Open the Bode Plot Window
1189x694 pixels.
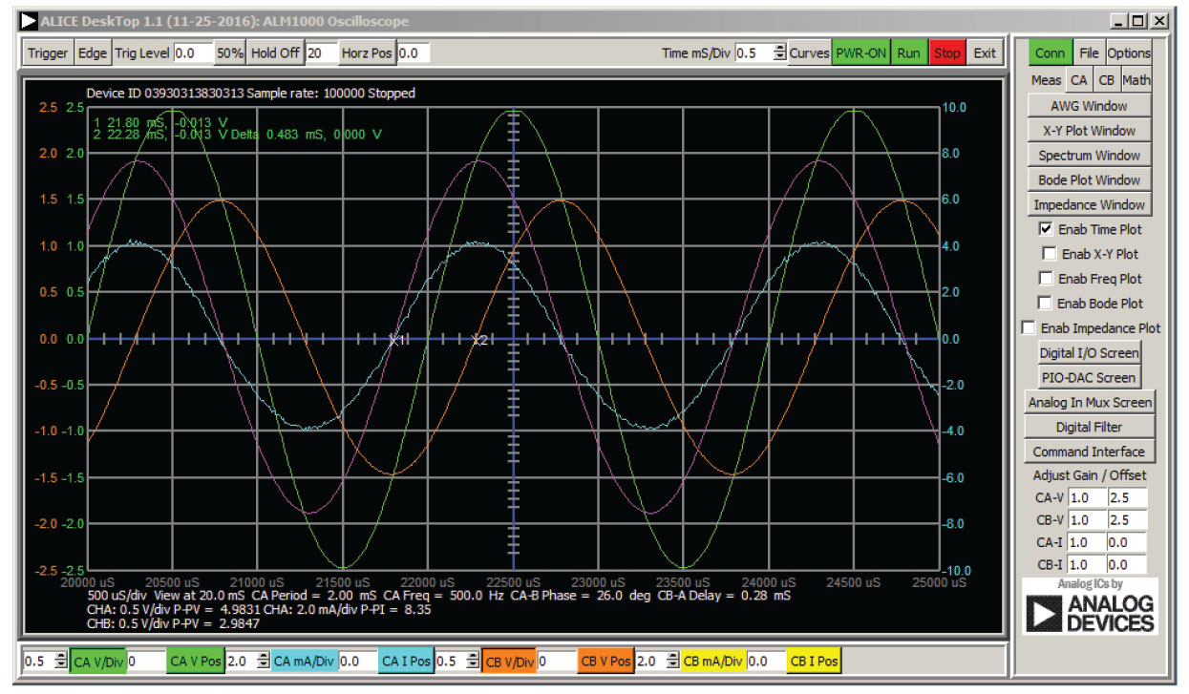[1090, 179]
